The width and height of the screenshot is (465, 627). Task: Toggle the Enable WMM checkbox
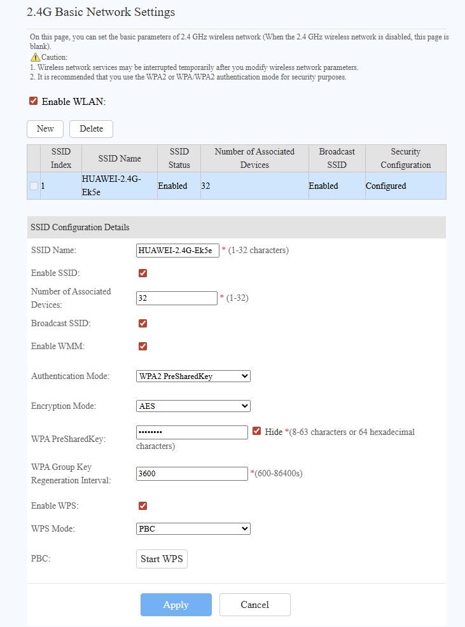click(142, 347)
